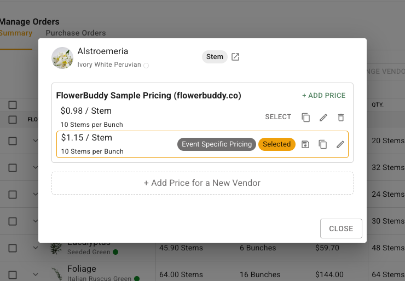405x281 pixels.
Task: Toggle the header select-all checkbox
Action: pyautogui.click(x=13, y=105)
